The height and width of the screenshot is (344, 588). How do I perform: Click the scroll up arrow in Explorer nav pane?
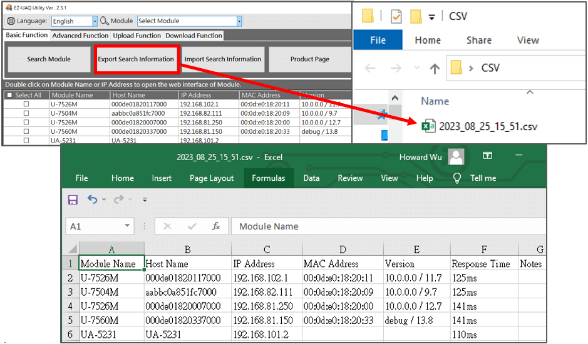[x=395, y=98]
